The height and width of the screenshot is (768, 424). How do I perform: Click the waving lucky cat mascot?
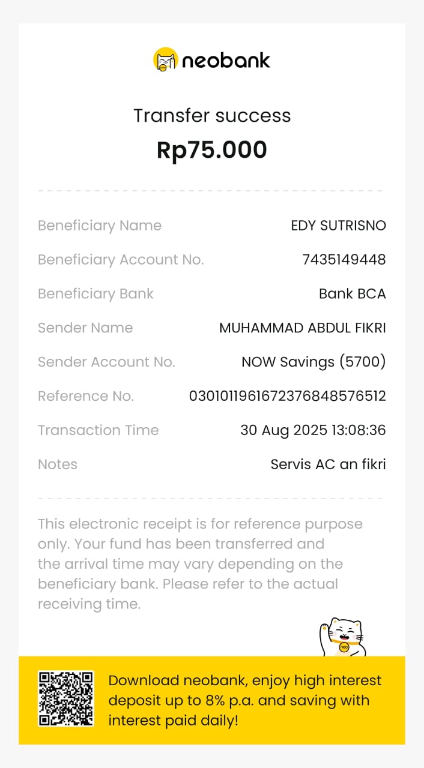point(342,637)
